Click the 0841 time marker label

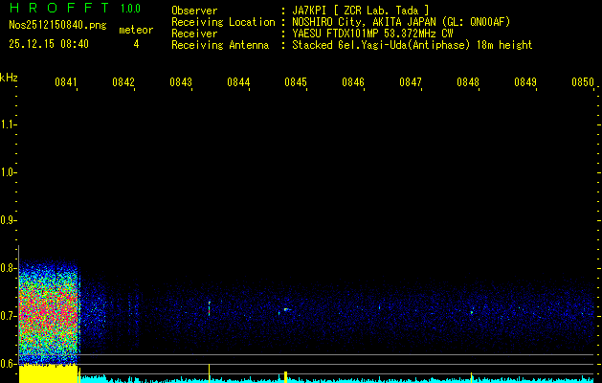click(66, 83)
